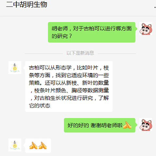156x156 pixels.
Task: Select the 好的好的 谢谢胡老师啦 message bubble
Action: [x=100, y=125]
